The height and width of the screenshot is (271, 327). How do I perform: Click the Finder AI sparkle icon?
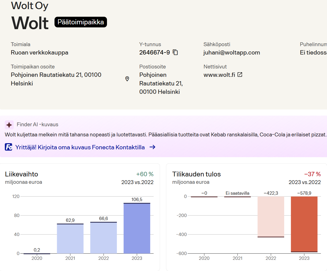pos(9,125)
